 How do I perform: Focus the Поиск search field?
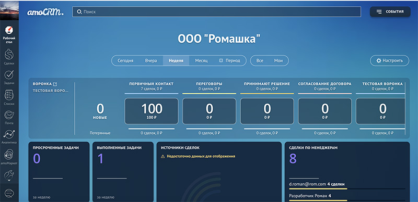click(216, 11)
